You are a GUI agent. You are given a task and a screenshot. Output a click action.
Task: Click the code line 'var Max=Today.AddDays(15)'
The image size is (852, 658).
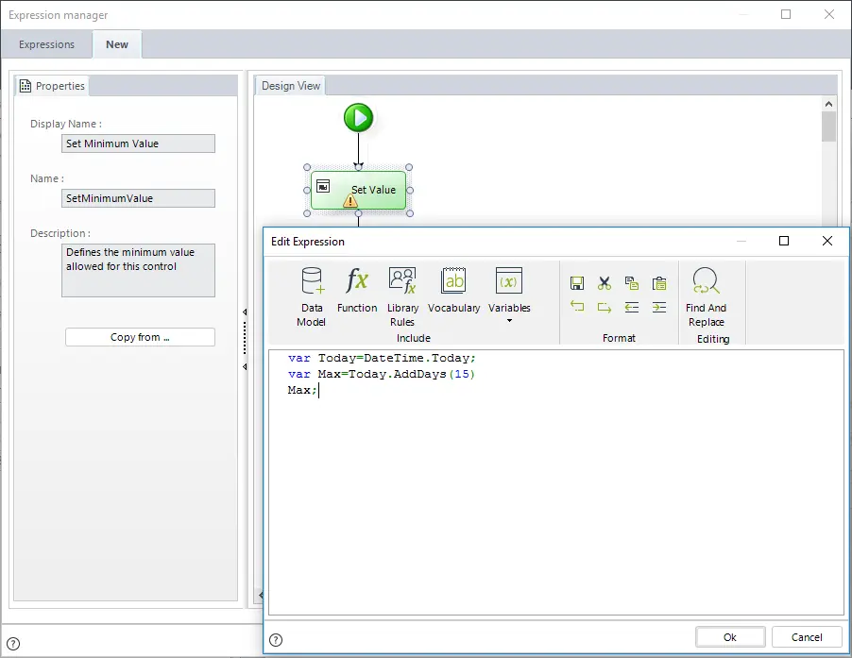click(382, 374)
